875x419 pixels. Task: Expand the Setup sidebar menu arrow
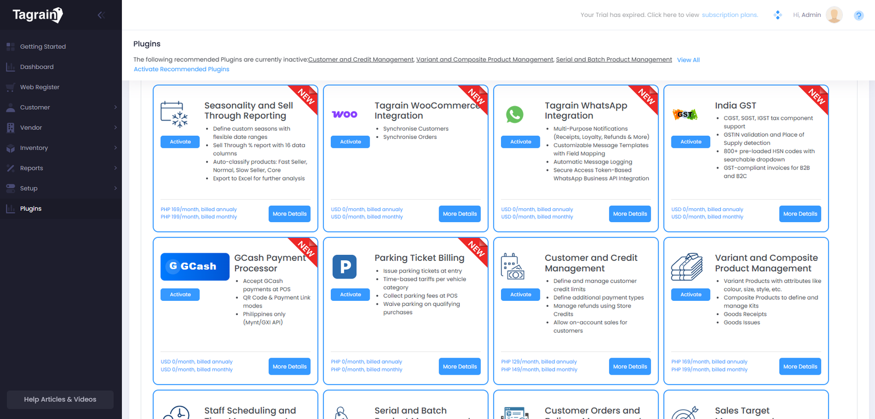(115, 188)
